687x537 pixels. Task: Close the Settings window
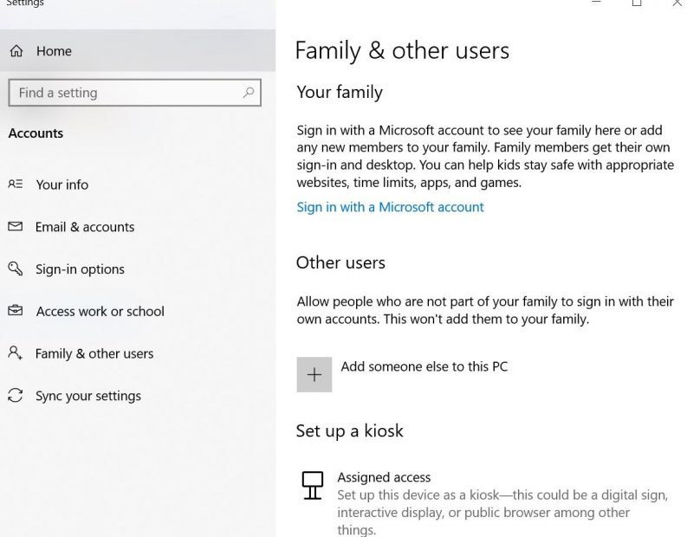(x=677, y=3)
